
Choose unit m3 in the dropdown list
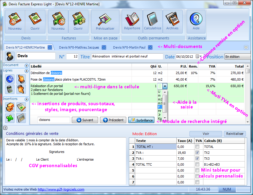click(x=160, y=103)
